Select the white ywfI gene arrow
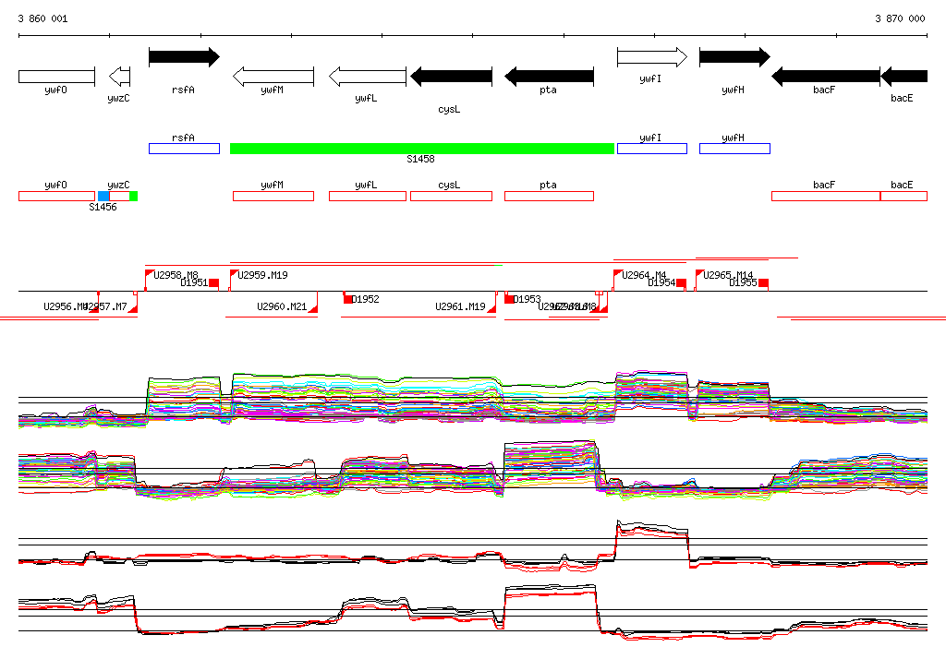Viewport: 946px width, 659px height. [652, 57]
